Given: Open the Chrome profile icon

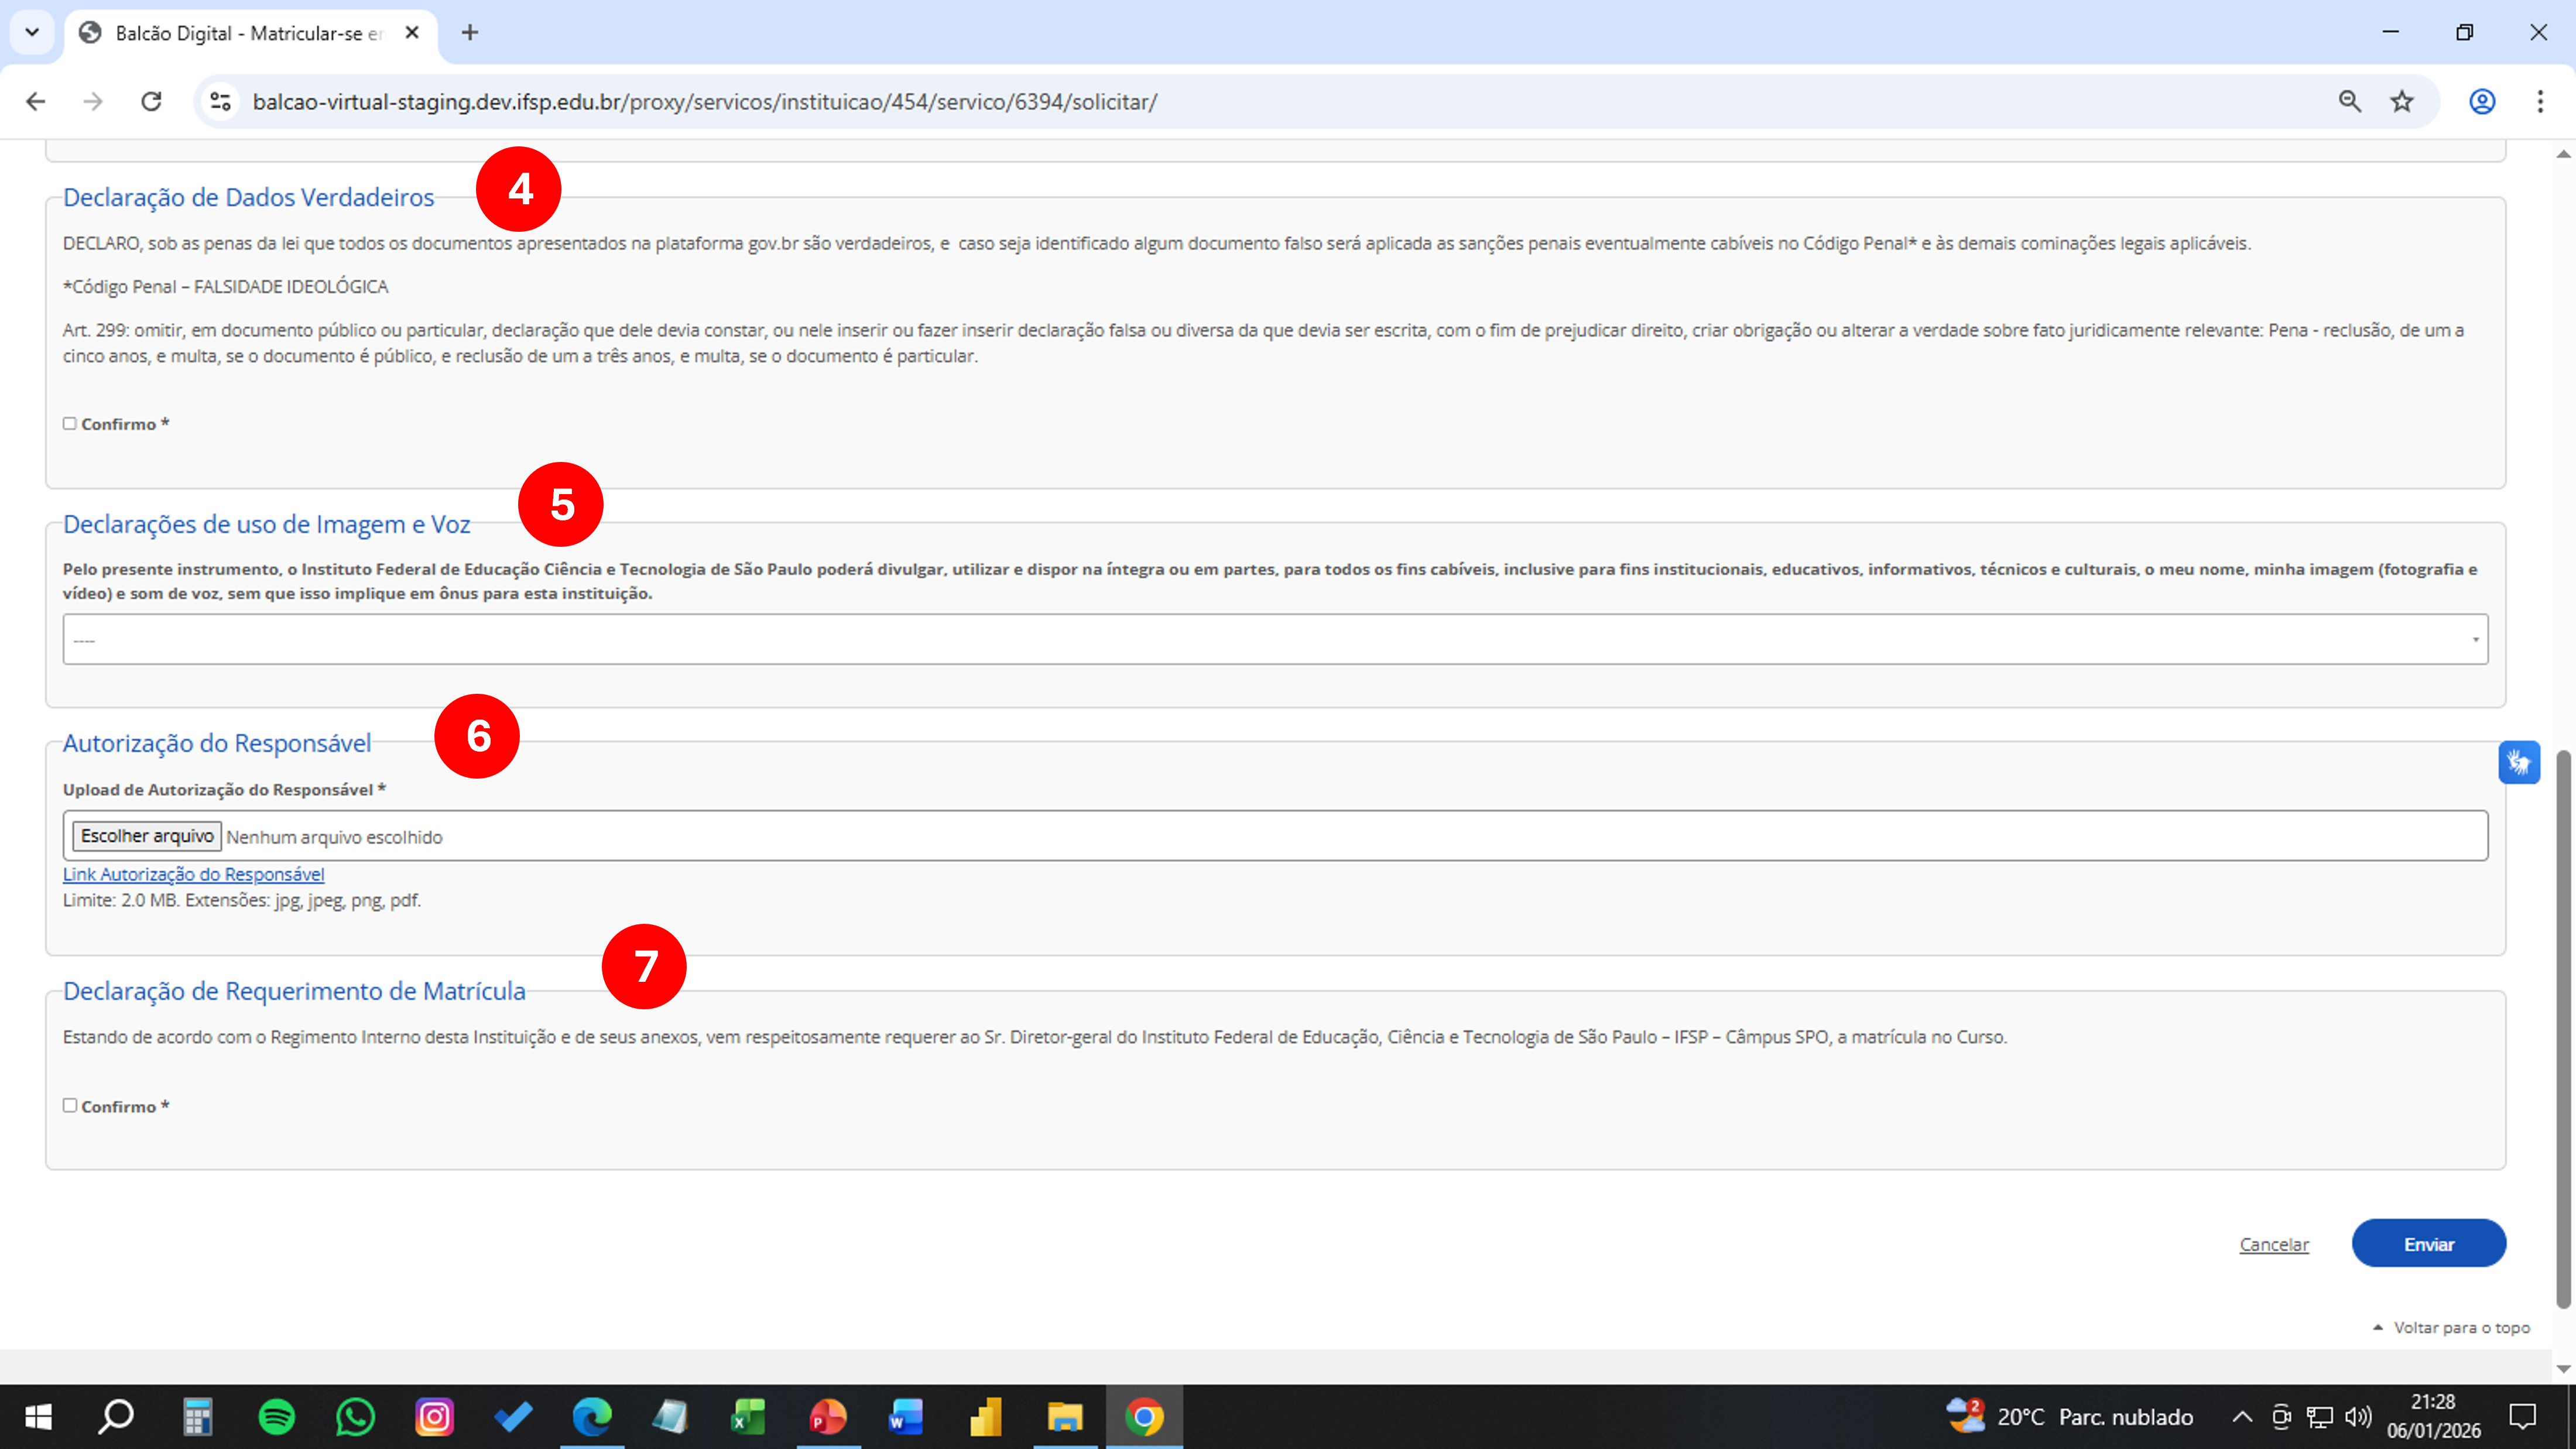Looking at the screenshot, I should click(x=2482, y=101).
